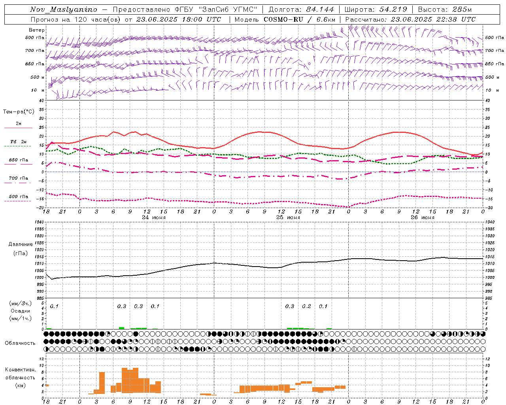Click the '500 м' wind level label on left
This screenshot has width=506, height=405.
38,78
